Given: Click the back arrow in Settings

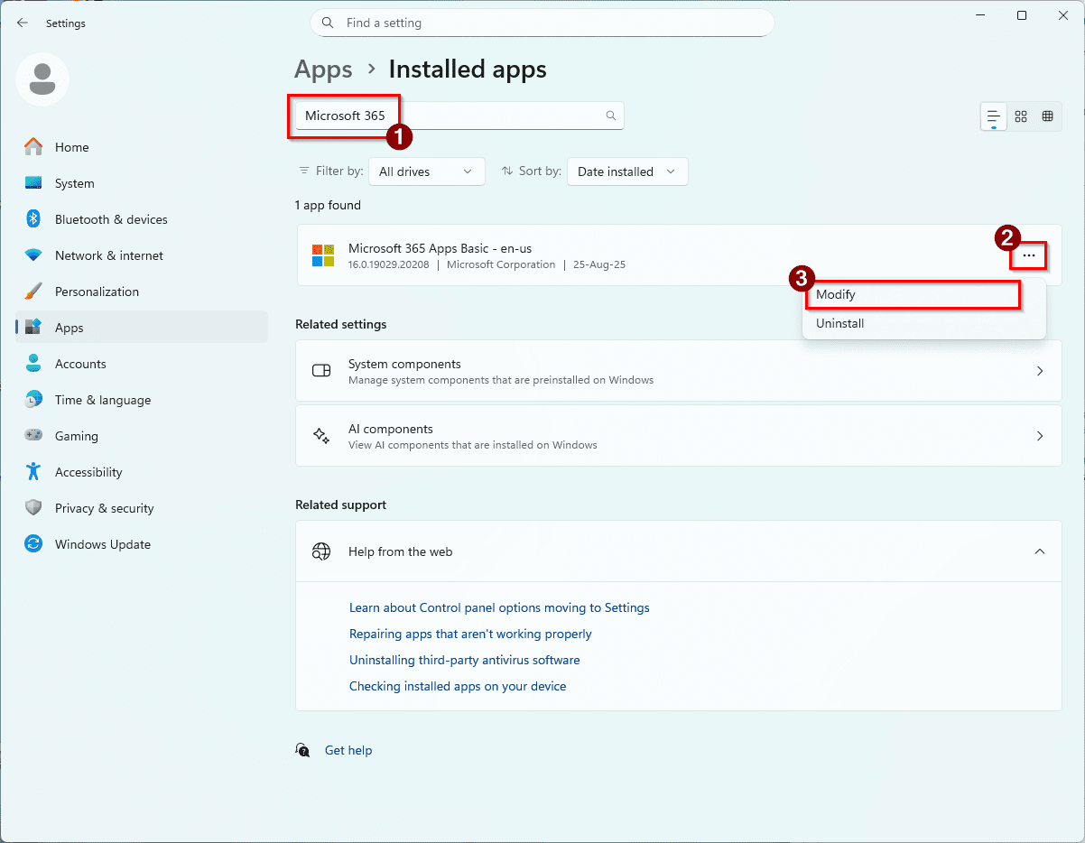Looking at the screenshot, I should (x=23, y=23).
